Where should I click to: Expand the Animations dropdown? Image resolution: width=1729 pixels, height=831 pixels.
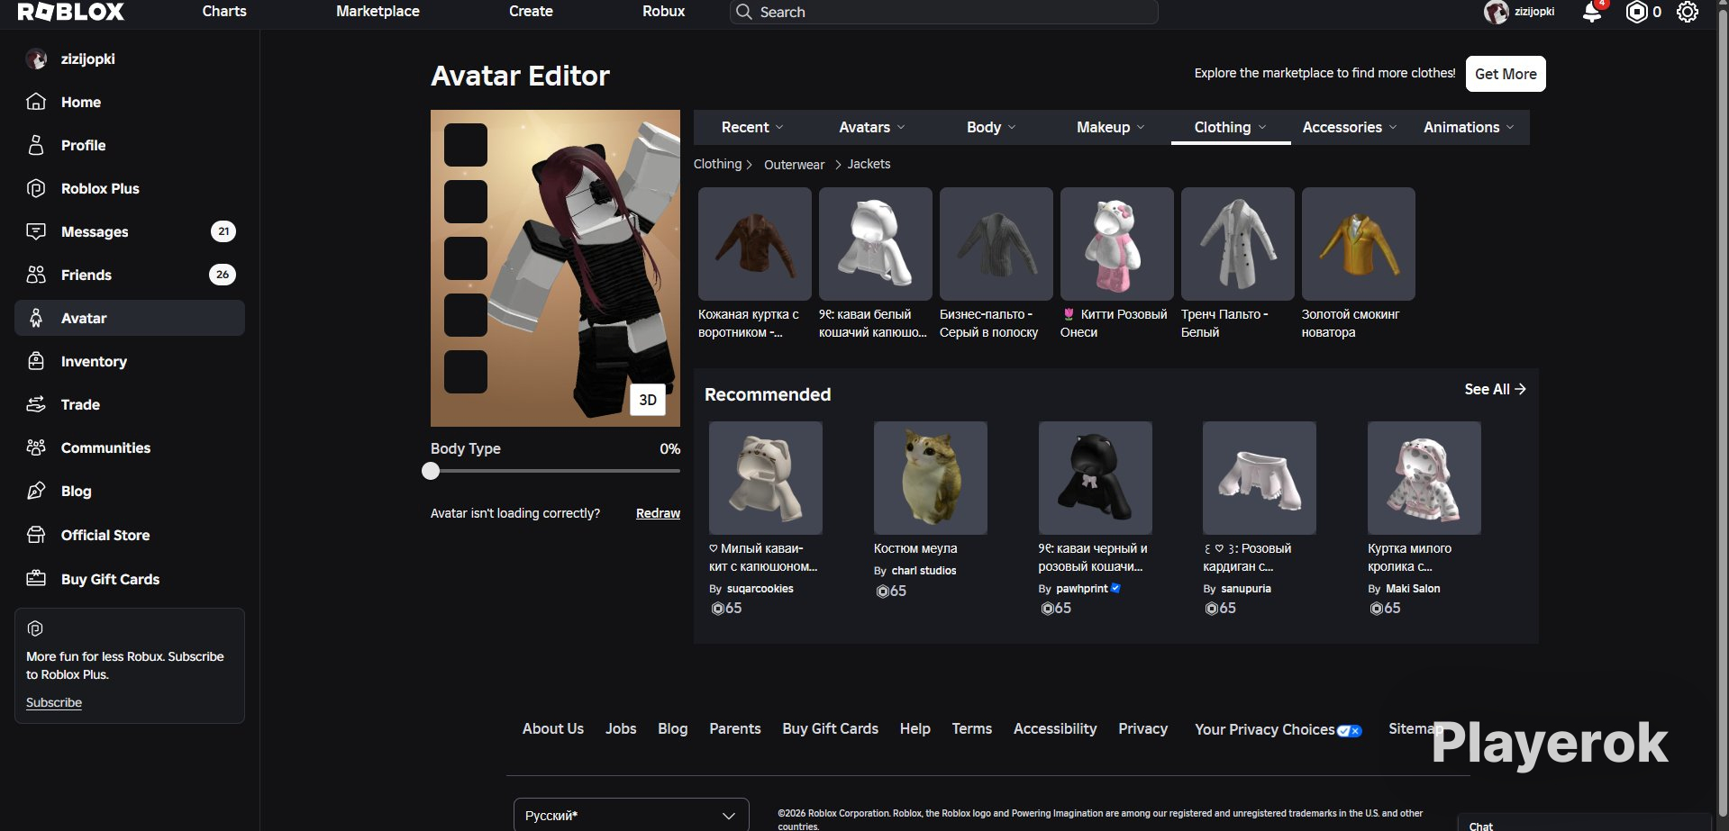pos(1469,128)
